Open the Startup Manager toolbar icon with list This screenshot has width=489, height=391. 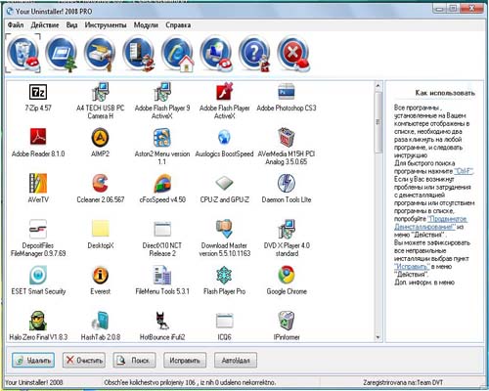pos(139,54)
